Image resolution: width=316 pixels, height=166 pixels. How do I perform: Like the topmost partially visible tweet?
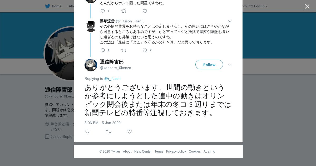pyautogui.click(x=145, y=11)
